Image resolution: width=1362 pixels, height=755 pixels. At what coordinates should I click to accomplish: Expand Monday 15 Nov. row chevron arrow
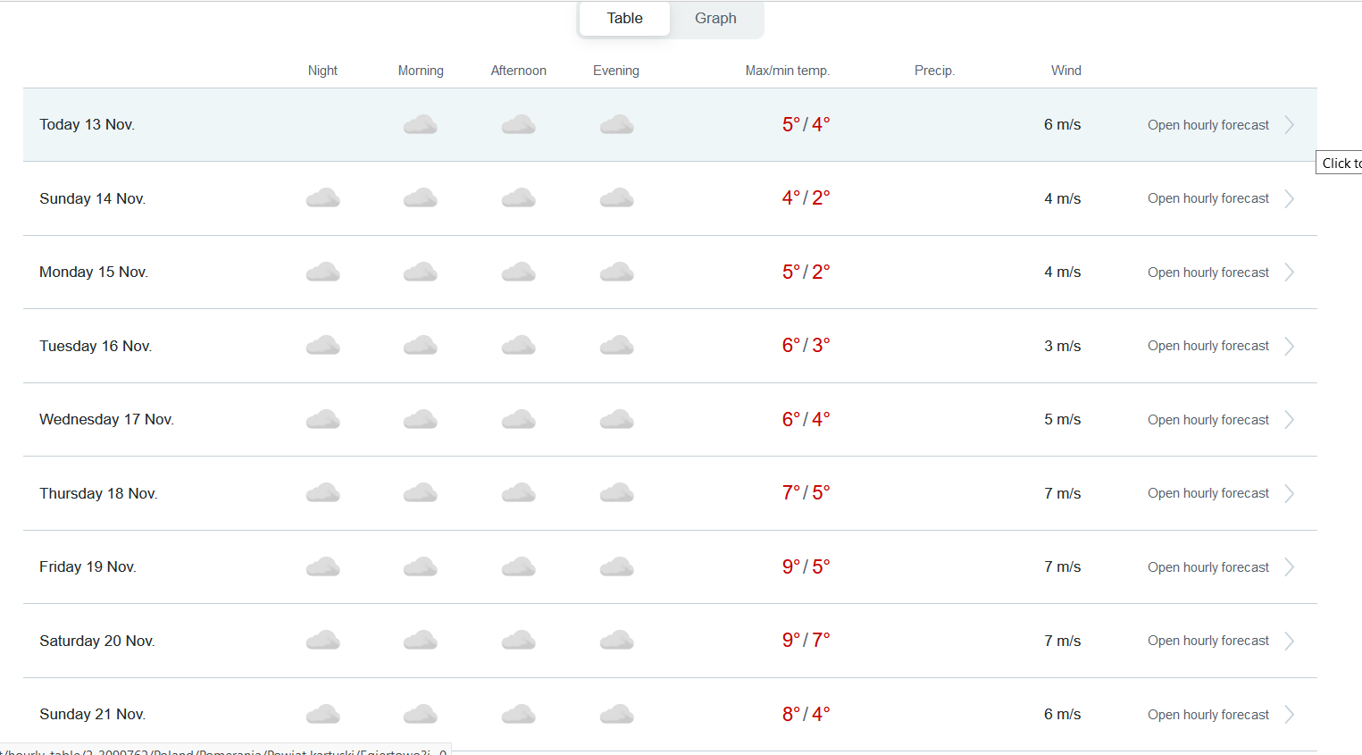click(x=1290, y=273)
